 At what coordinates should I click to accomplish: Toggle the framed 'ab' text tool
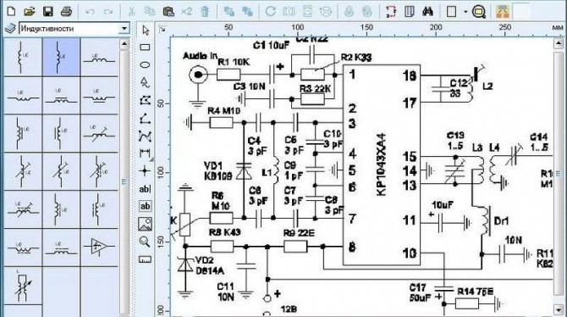point(145,206)
